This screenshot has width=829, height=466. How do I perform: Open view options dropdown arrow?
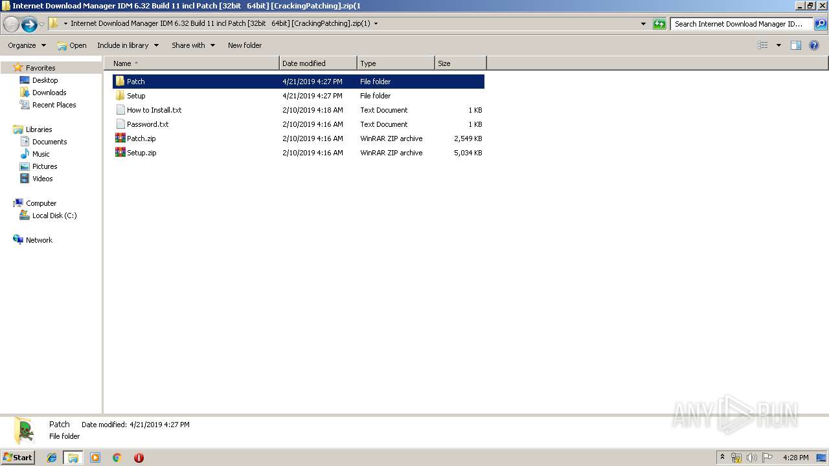[778, 45]
